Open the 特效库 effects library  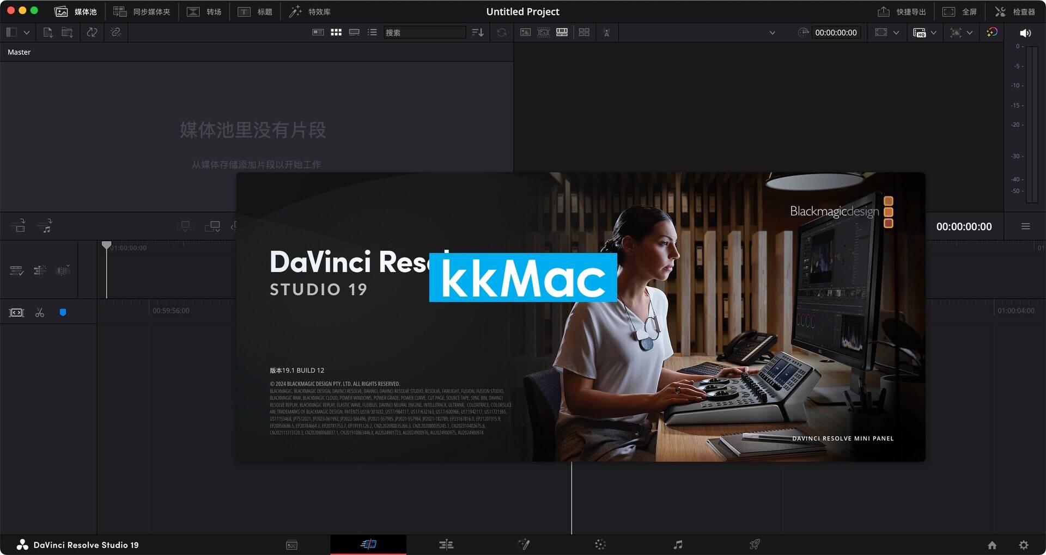(309, 11)
